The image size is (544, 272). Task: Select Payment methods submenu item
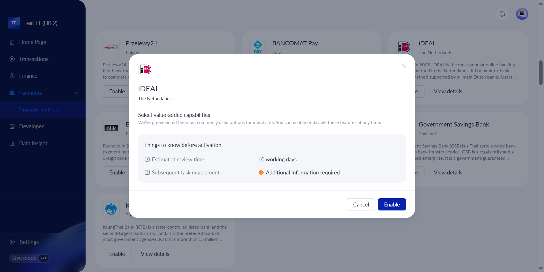(39, 109)
